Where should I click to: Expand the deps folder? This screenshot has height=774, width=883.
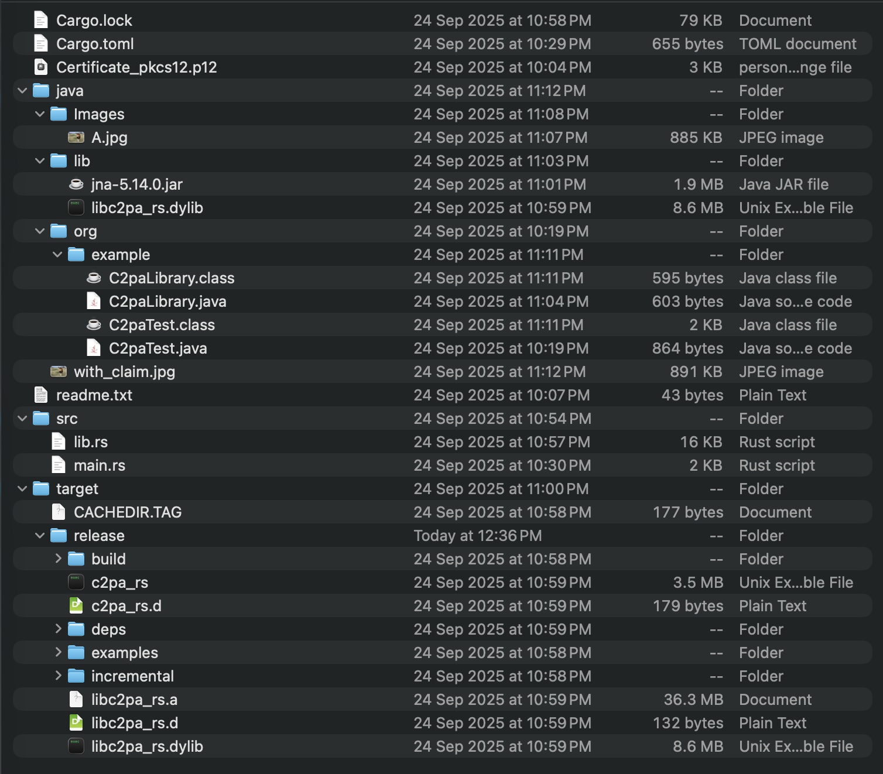tap(58, 629)
